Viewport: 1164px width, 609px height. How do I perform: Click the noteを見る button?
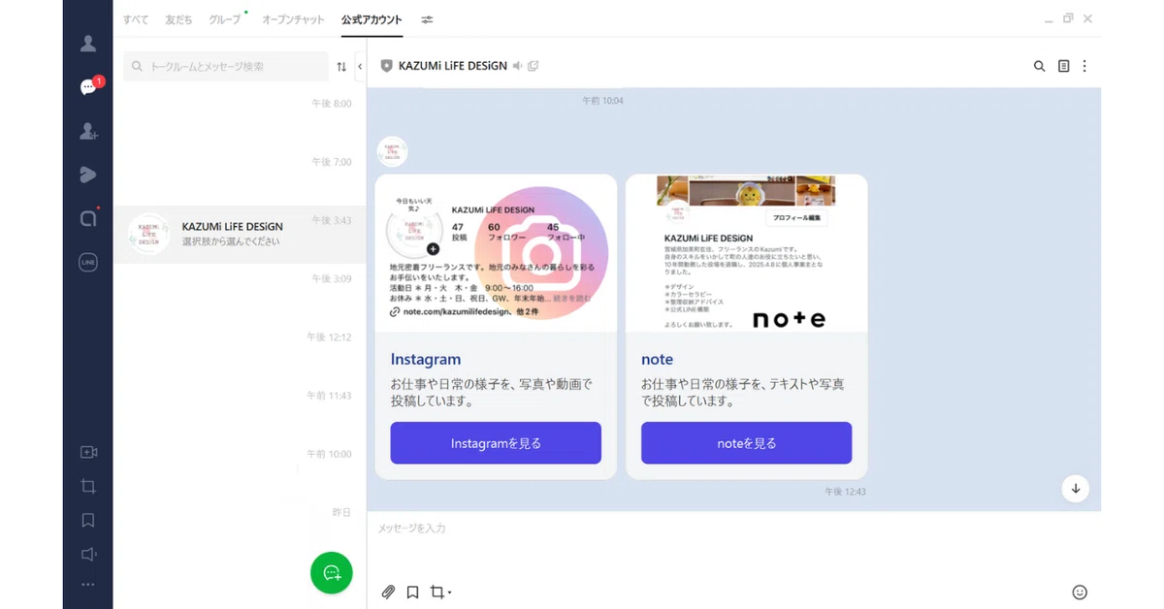point(747,443)
